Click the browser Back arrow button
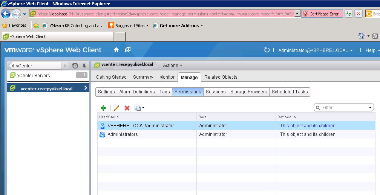 tap(6, 14)
